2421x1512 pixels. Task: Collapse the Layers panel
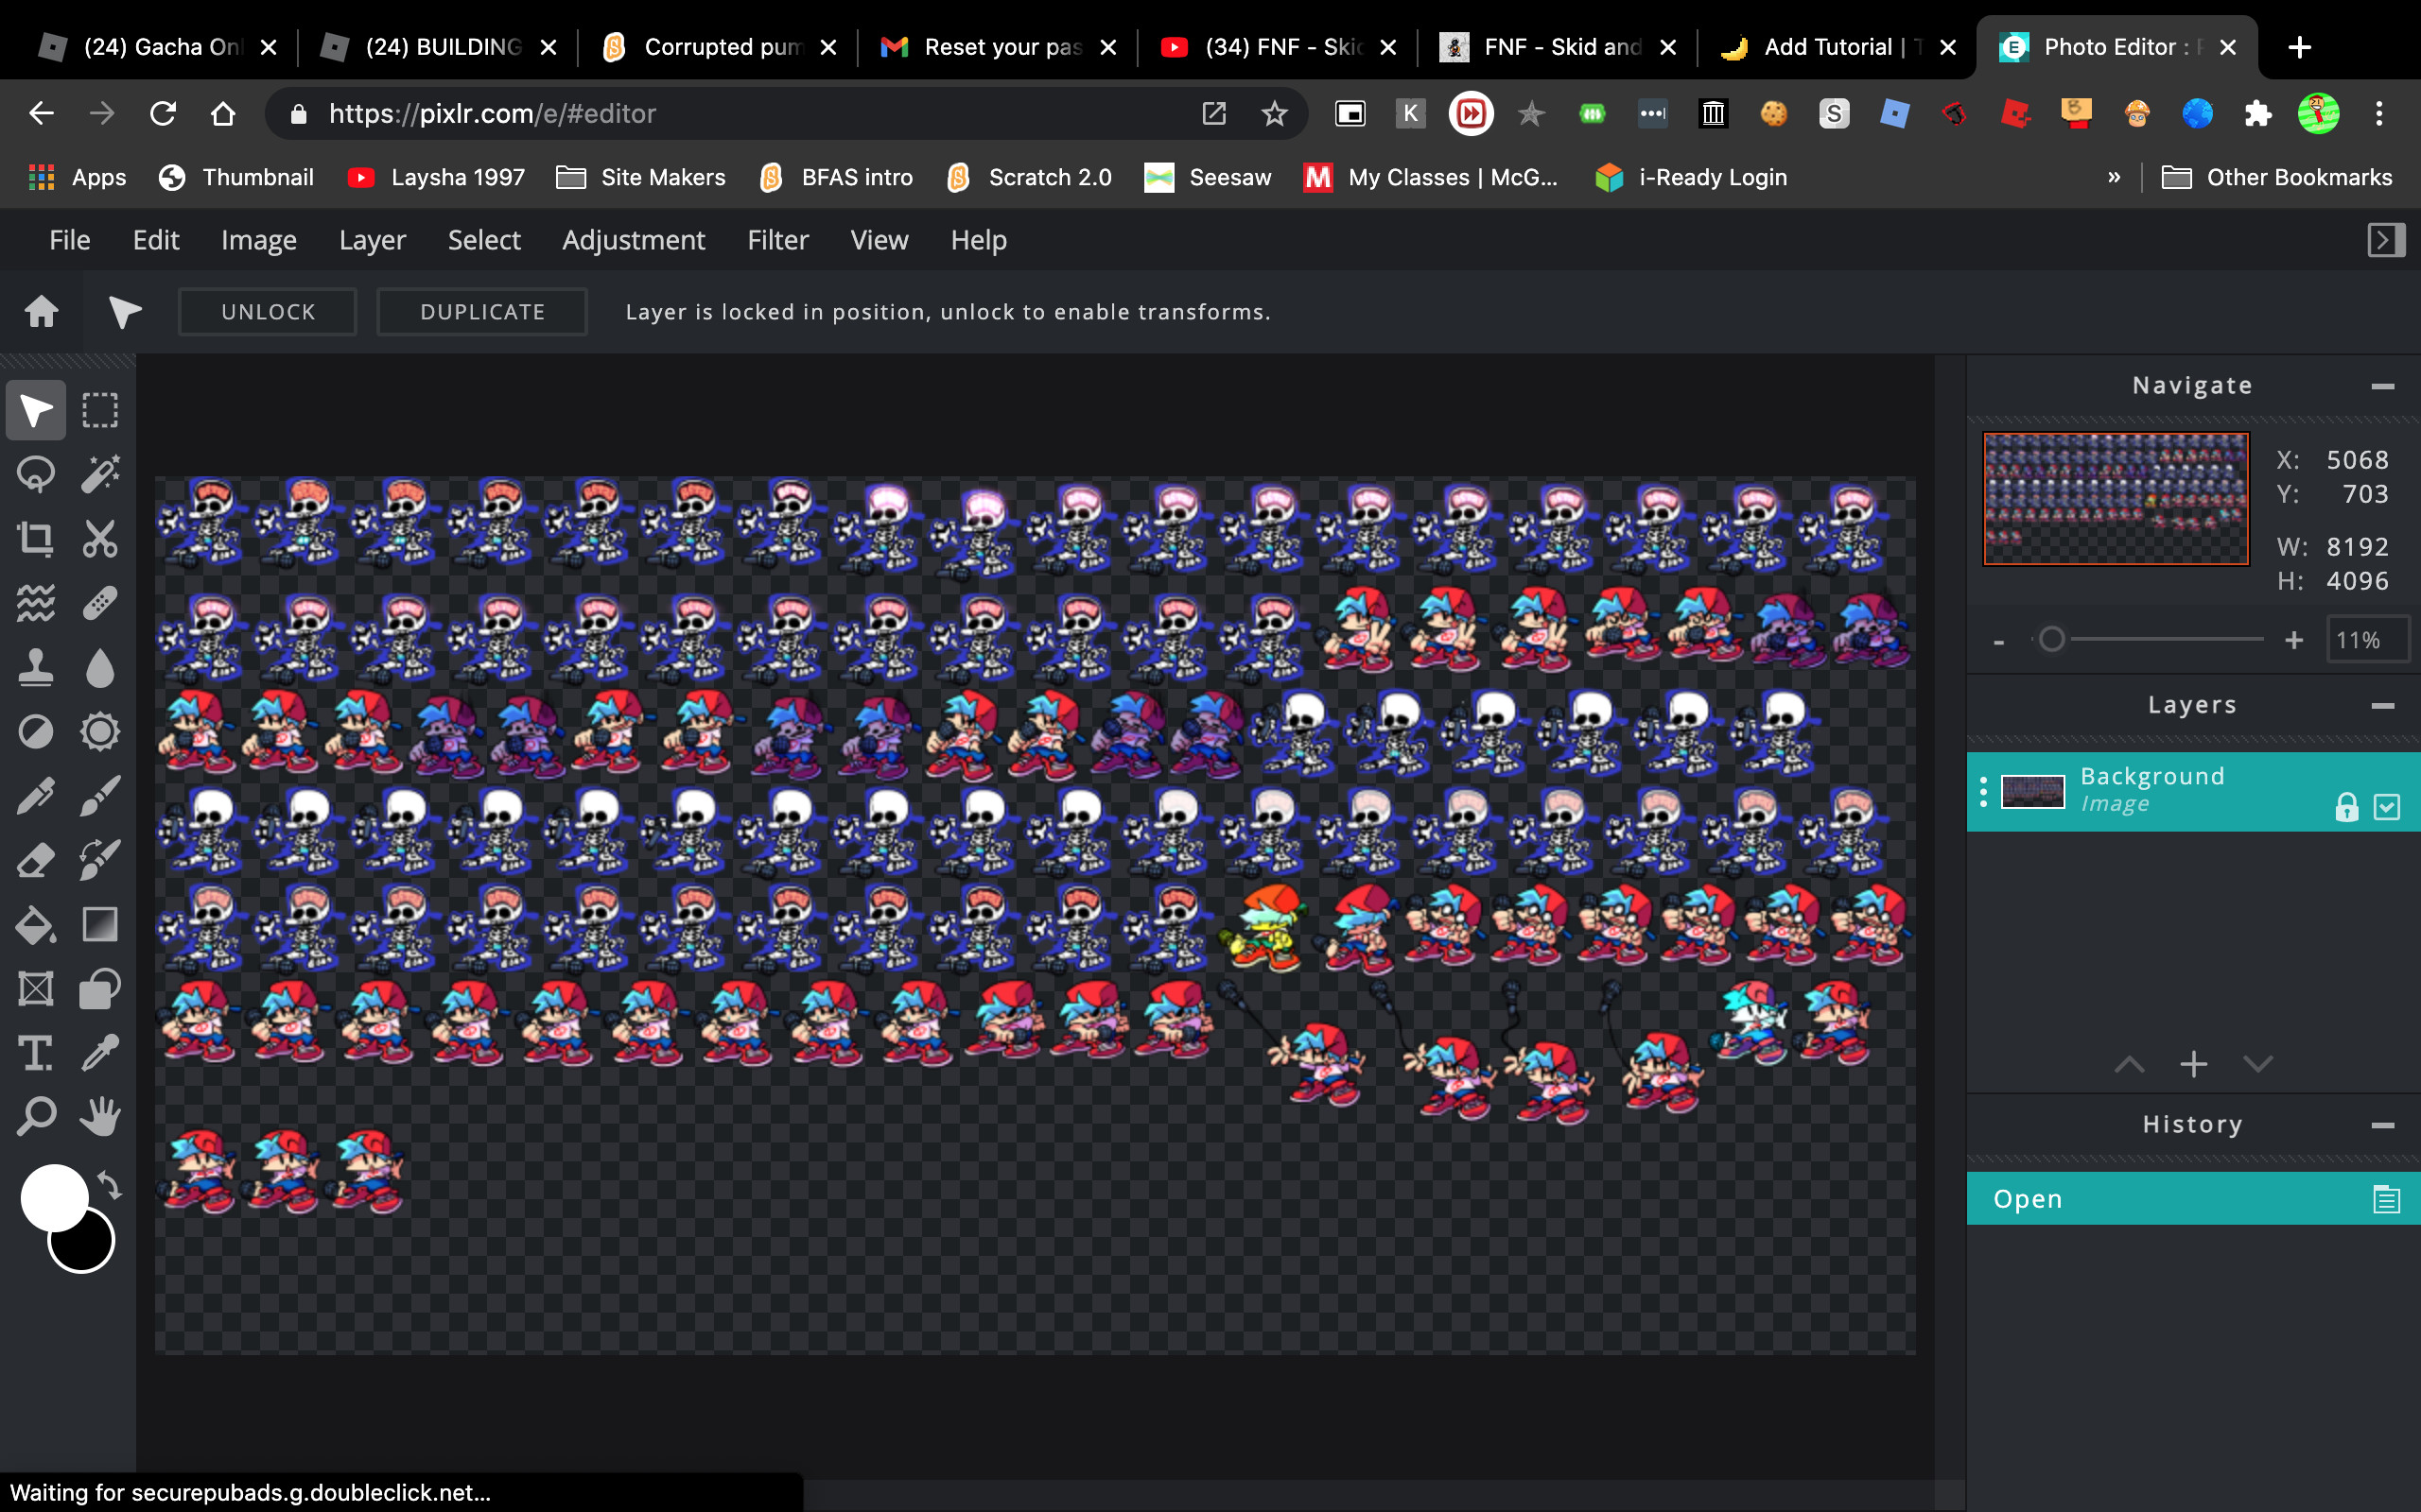pos(2383,706)
